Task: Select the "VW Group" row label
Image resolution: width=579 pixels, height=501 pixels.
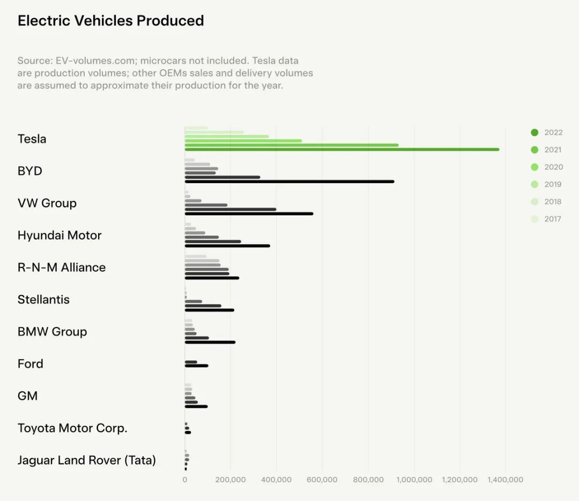Action: click(47, 203)
